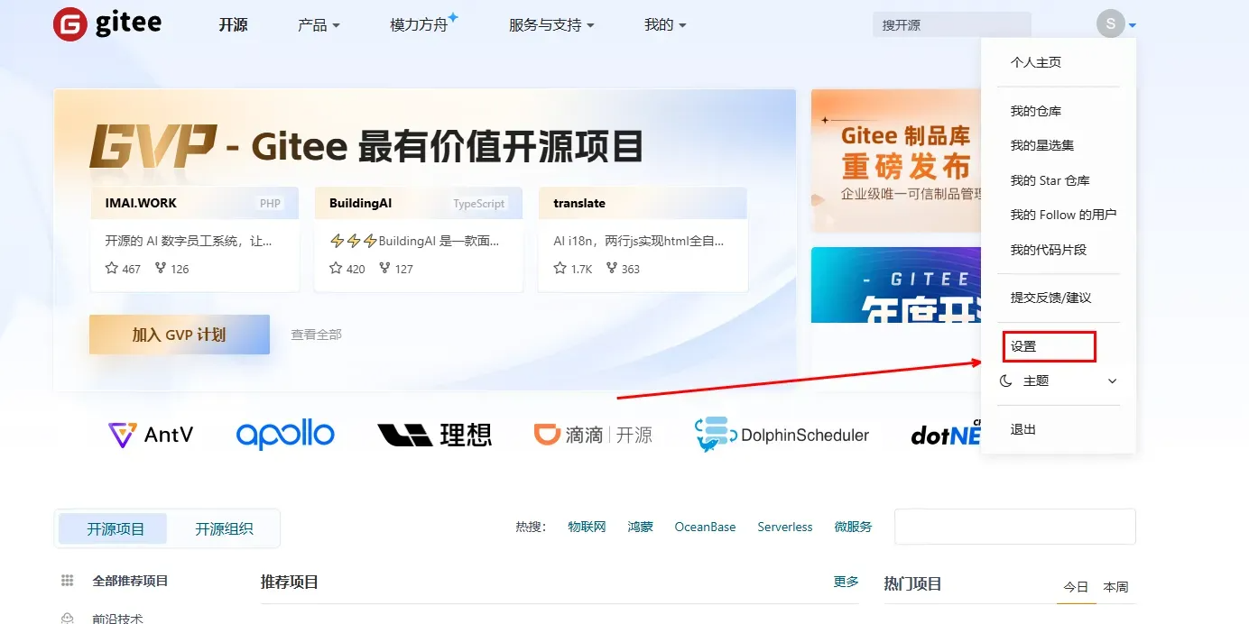Click the 更多 link beside 推荐项目

click(x=846, y=582)
